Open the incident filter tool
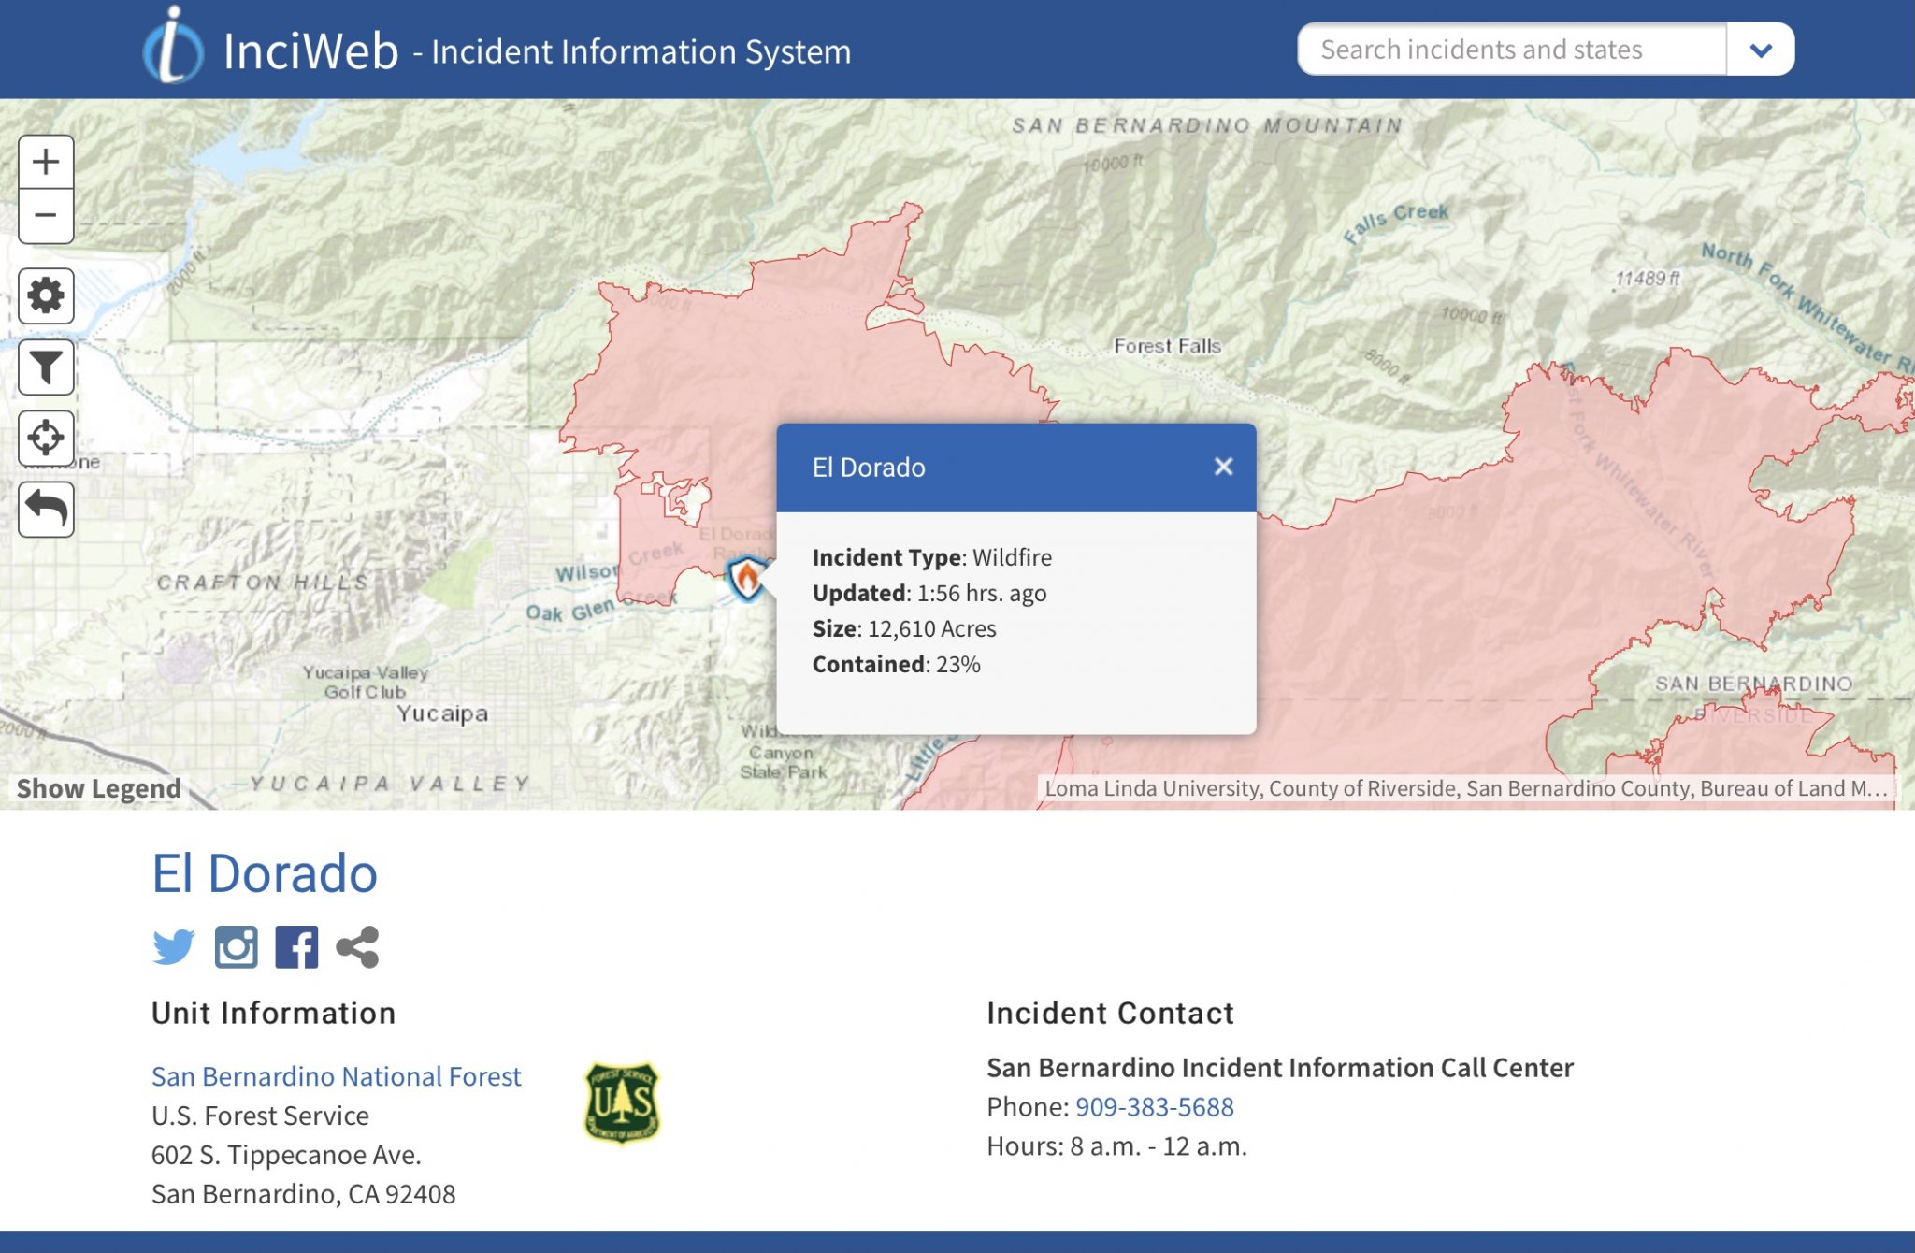Viewport: 1915px width, 1253px height. point(46,367)
